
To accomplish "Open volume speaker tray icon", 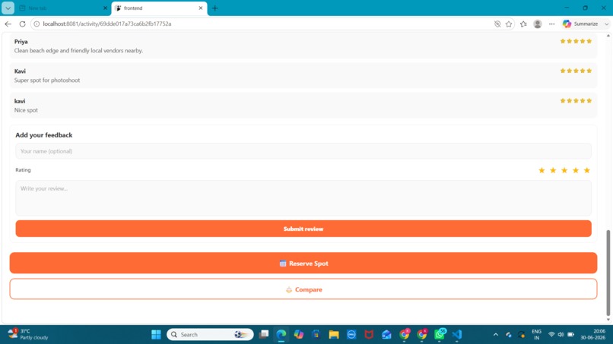I will (561, 335).
